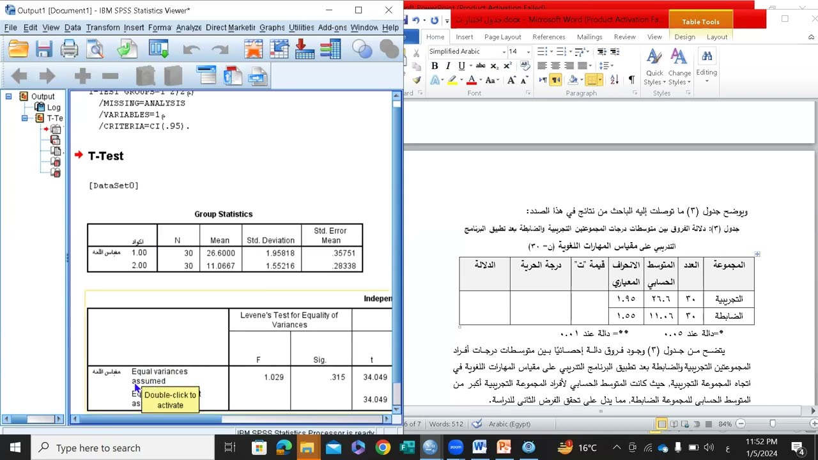818x460 pixels.
Task: Click the Go to Variable icon with red arrow
Action: pos(304,49)
